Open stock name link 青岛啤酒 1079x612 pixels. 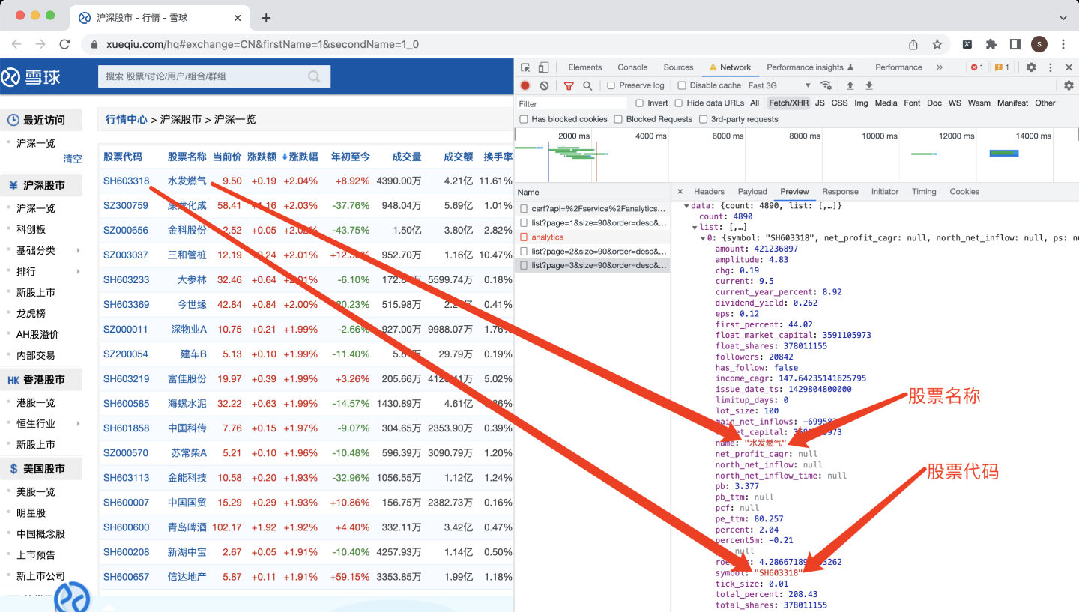(x=187, y=527)
